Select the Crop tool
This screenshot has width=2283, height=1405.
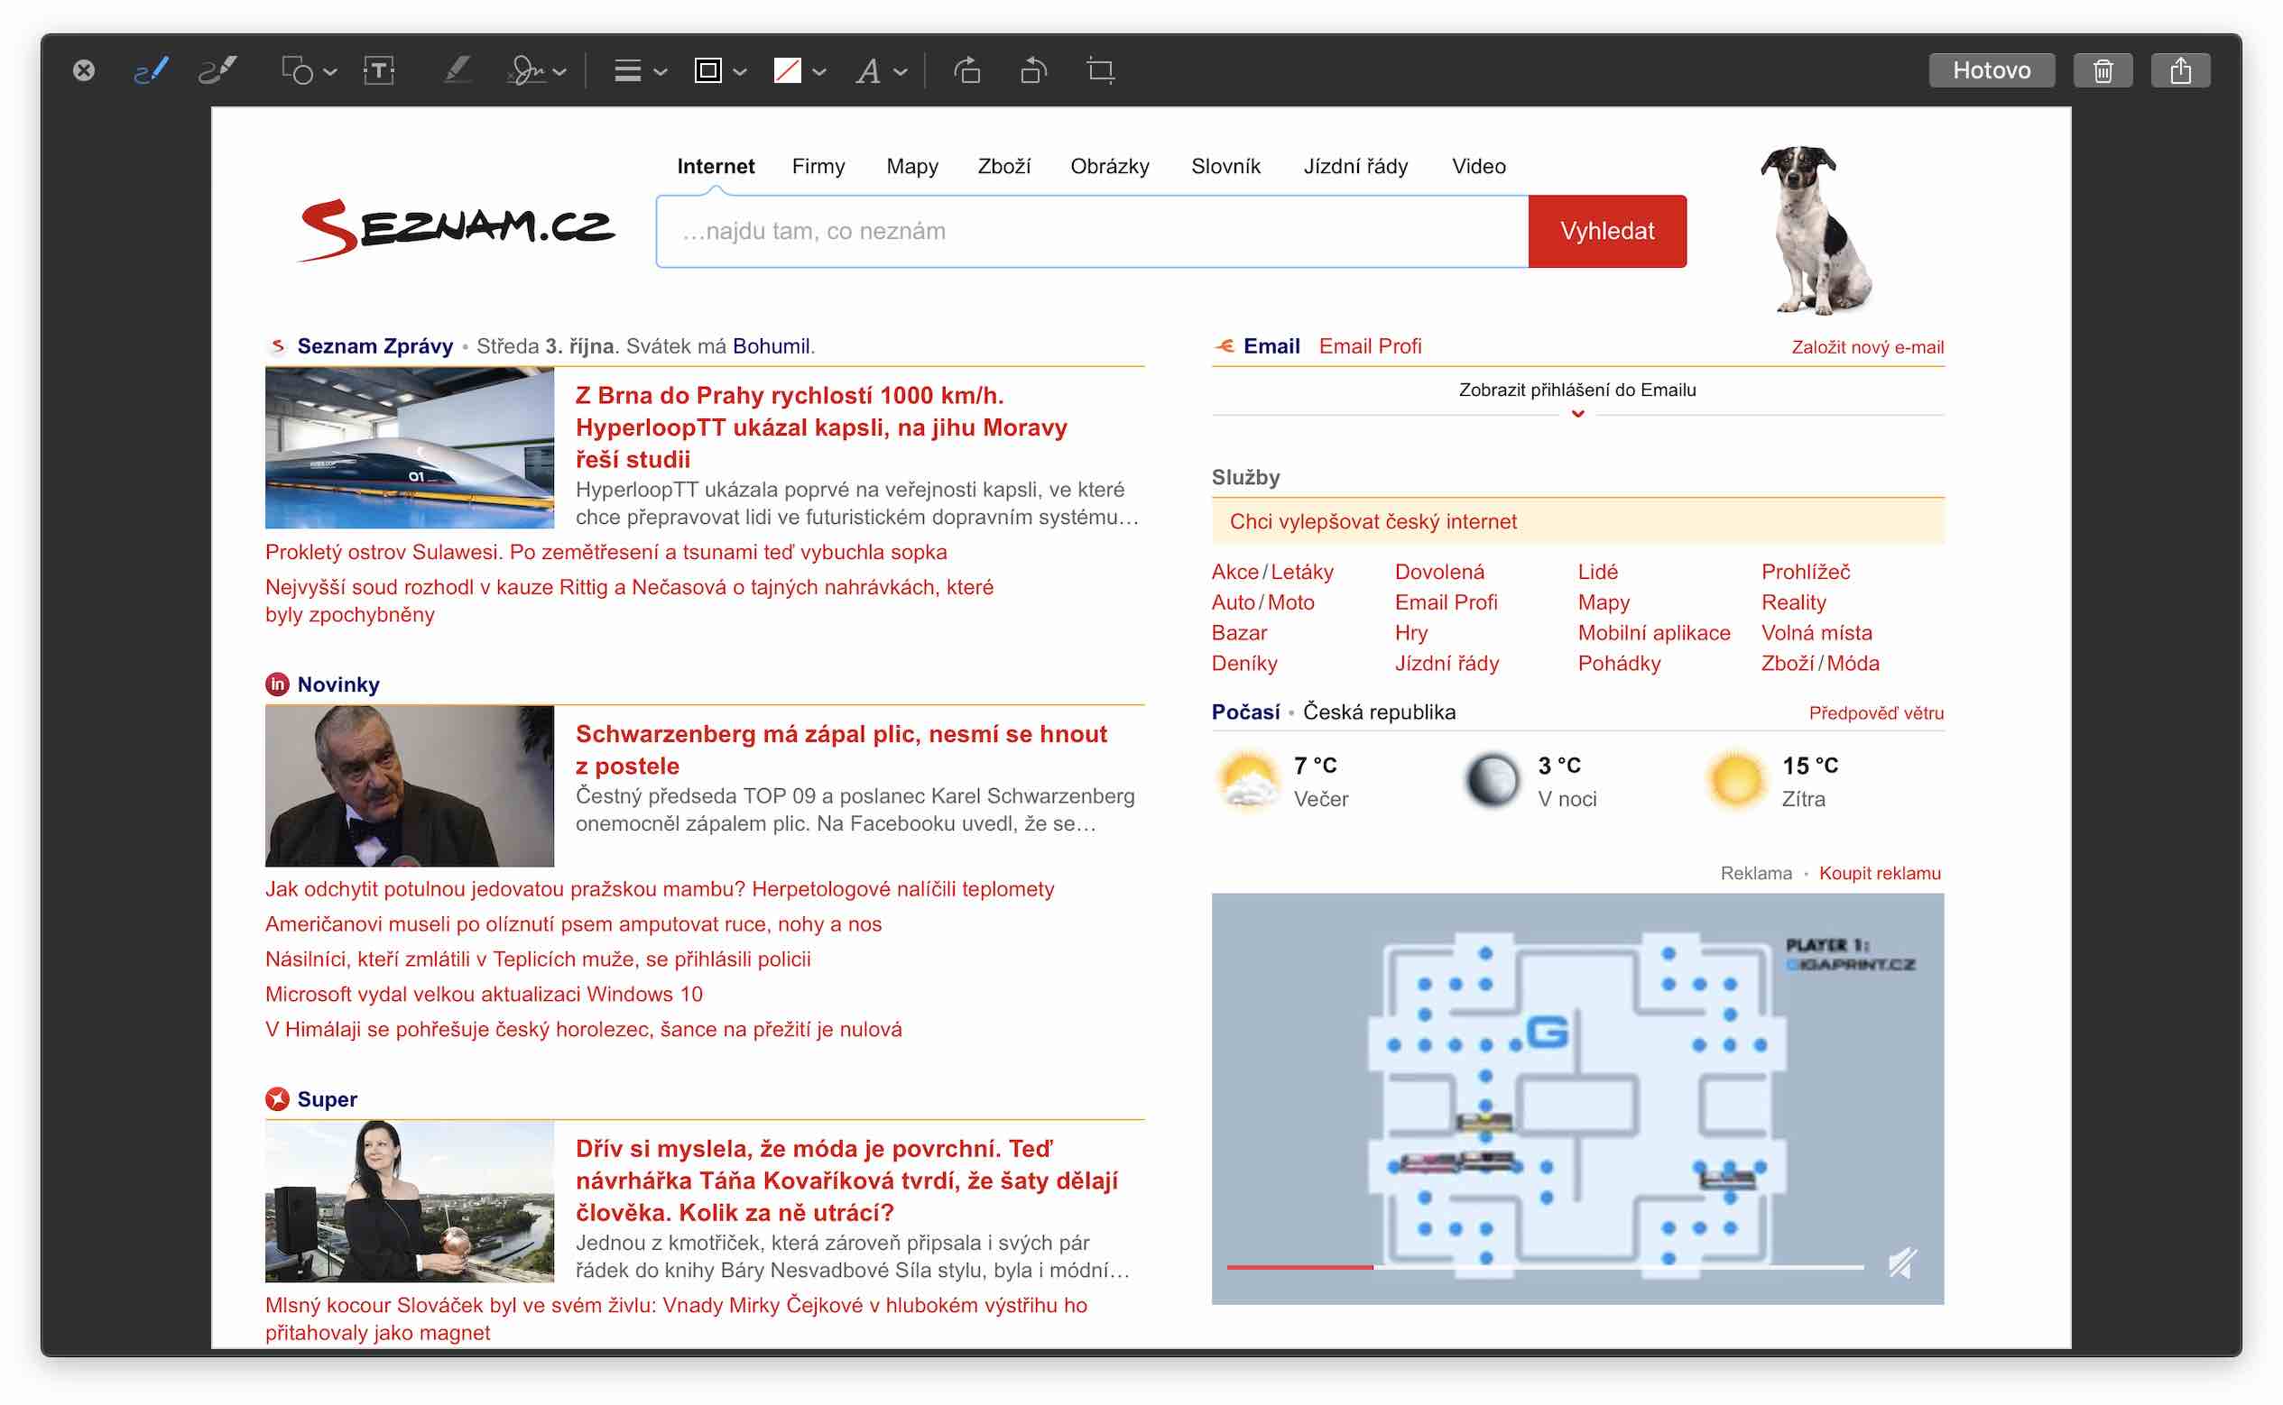pos(1101,70)
